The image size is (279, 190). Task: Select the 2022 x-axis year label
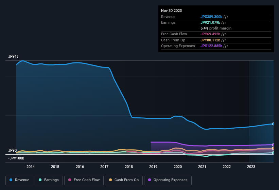[x=227, y=167]
